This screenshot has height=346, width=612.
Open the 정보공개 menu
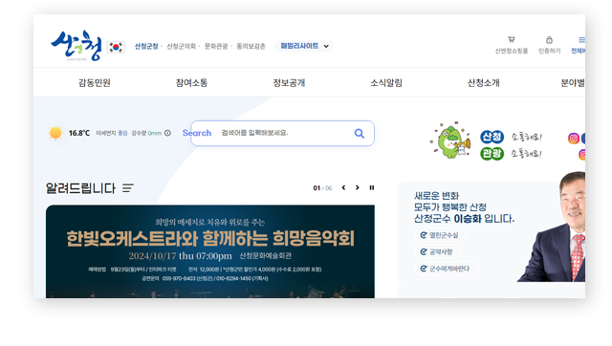point(289,83)
